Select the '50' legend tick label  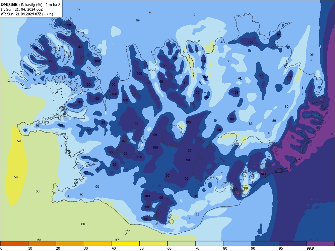coord(141,248)
